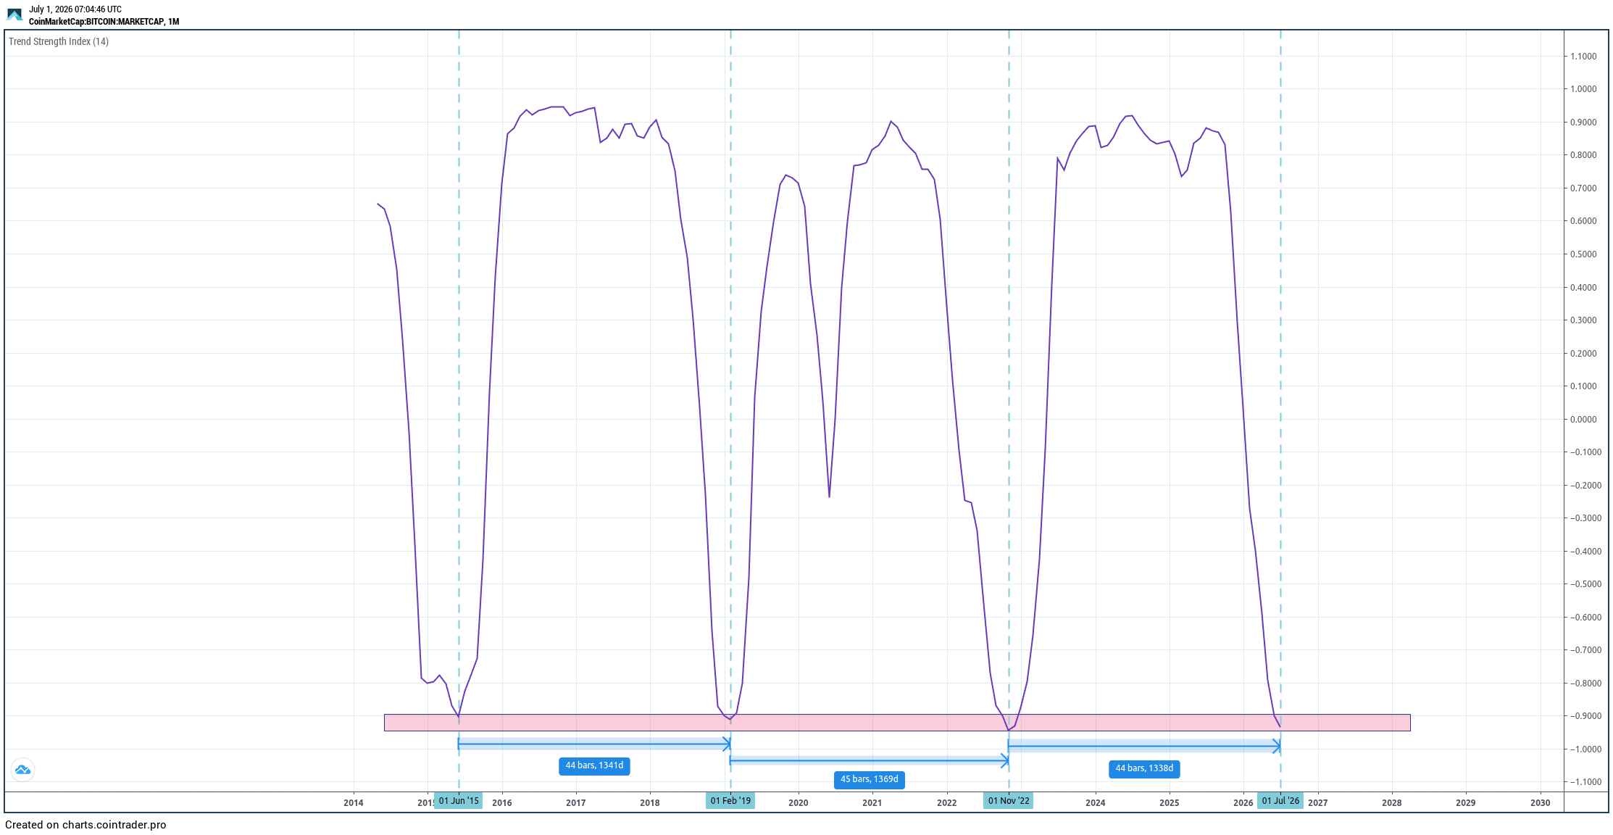
Task: Click the 0.2000 value on the scale
Action: 1583,354
